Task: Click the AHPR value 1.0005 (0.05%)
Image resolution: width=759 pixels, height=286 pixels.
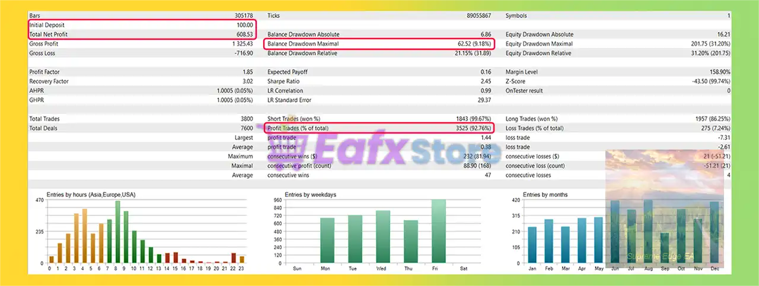Action: click(235, 91)
